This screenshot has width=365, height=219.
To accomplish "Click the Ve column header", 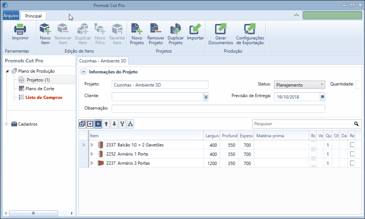I will point(320,136).
